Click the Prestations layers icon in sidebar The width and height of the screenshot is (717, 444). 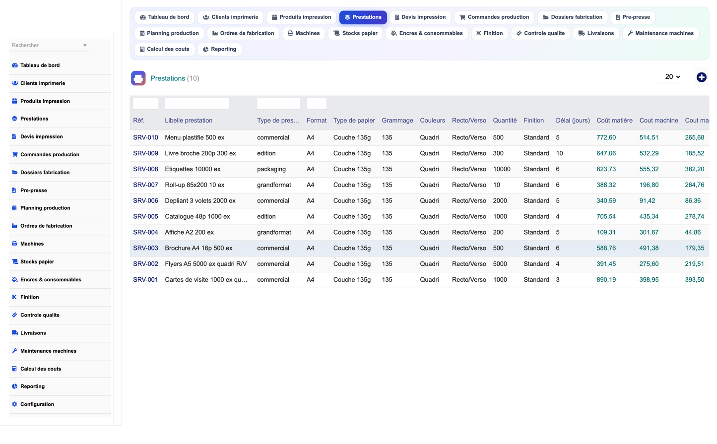(x=14, y=119)
